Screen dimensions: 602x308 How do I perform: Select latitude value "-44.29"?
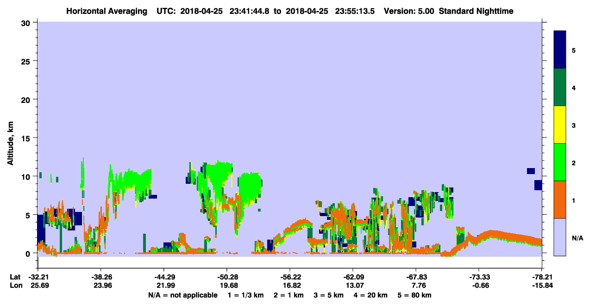click(163, 277)
